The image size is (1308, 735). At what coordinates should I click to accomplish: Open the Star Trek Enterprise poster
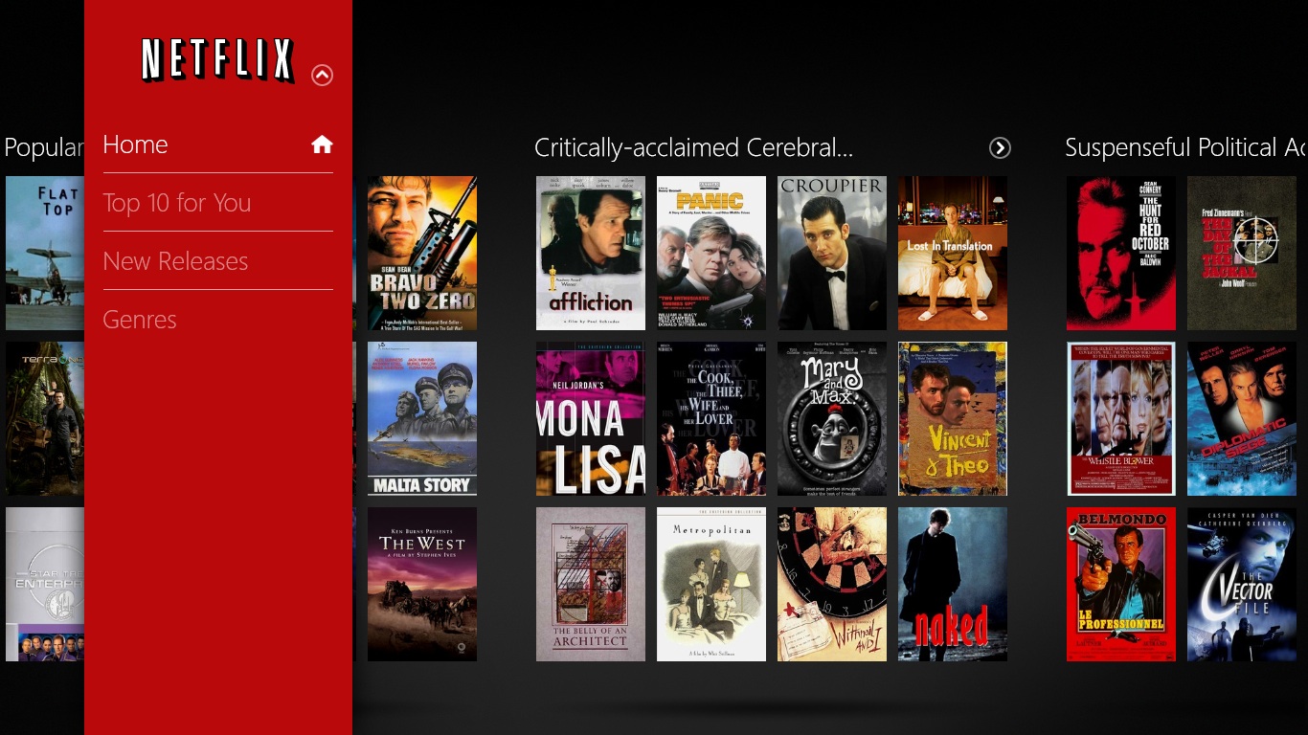tap(45, 584)
